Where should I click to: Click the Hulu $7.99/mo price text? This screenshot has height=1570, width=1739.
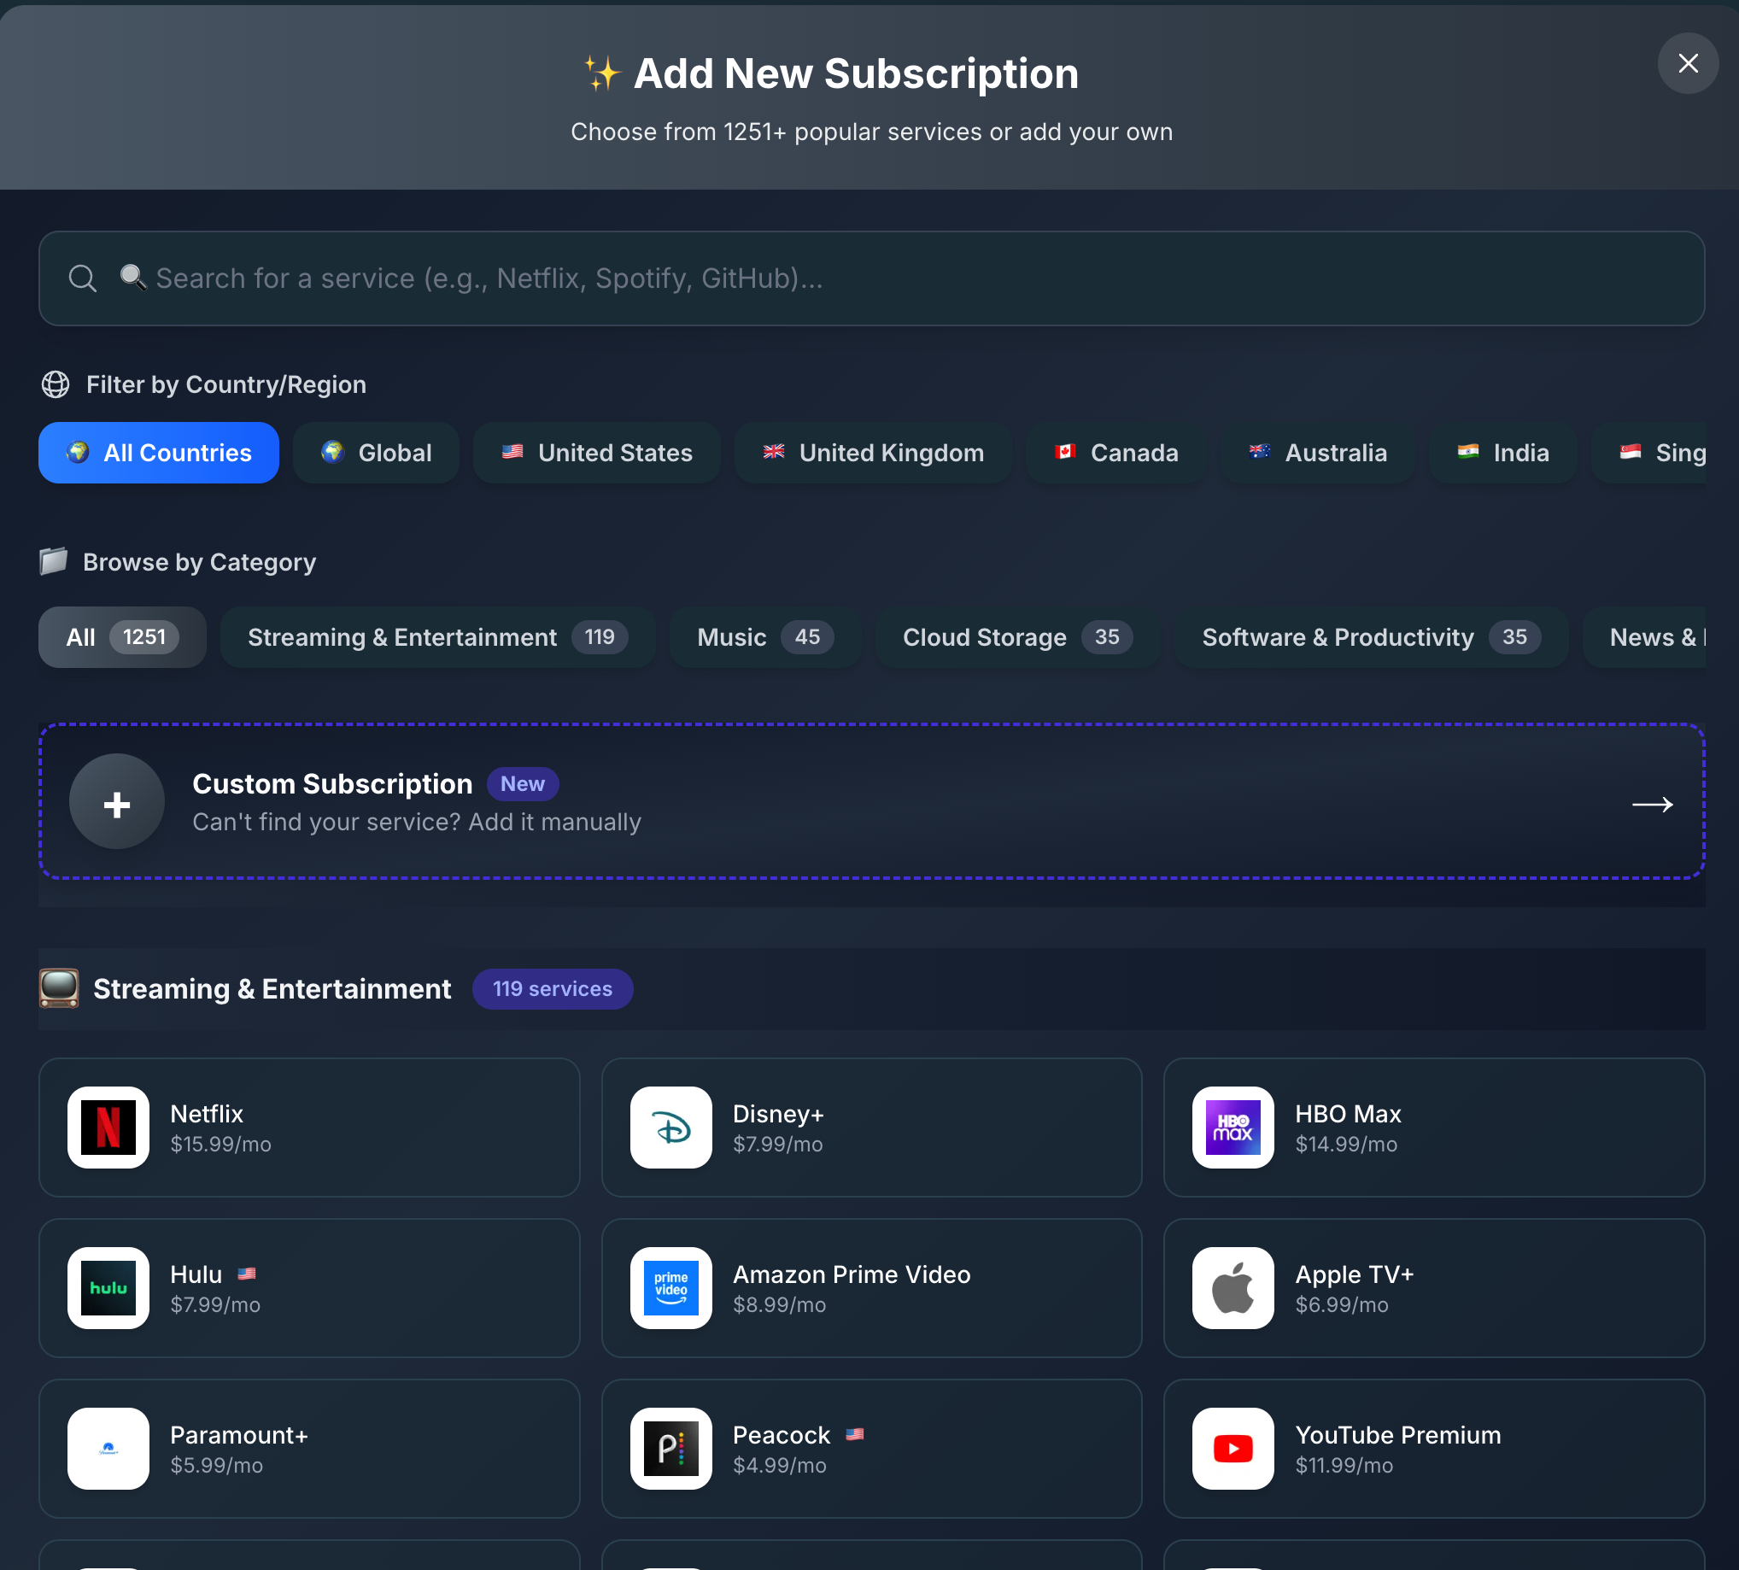pos(215,1304)
